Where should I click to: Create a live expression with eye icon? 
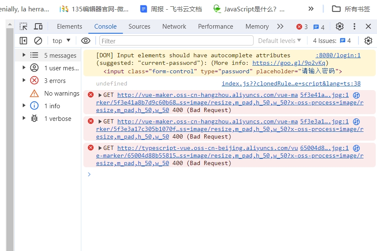[86, 40]
